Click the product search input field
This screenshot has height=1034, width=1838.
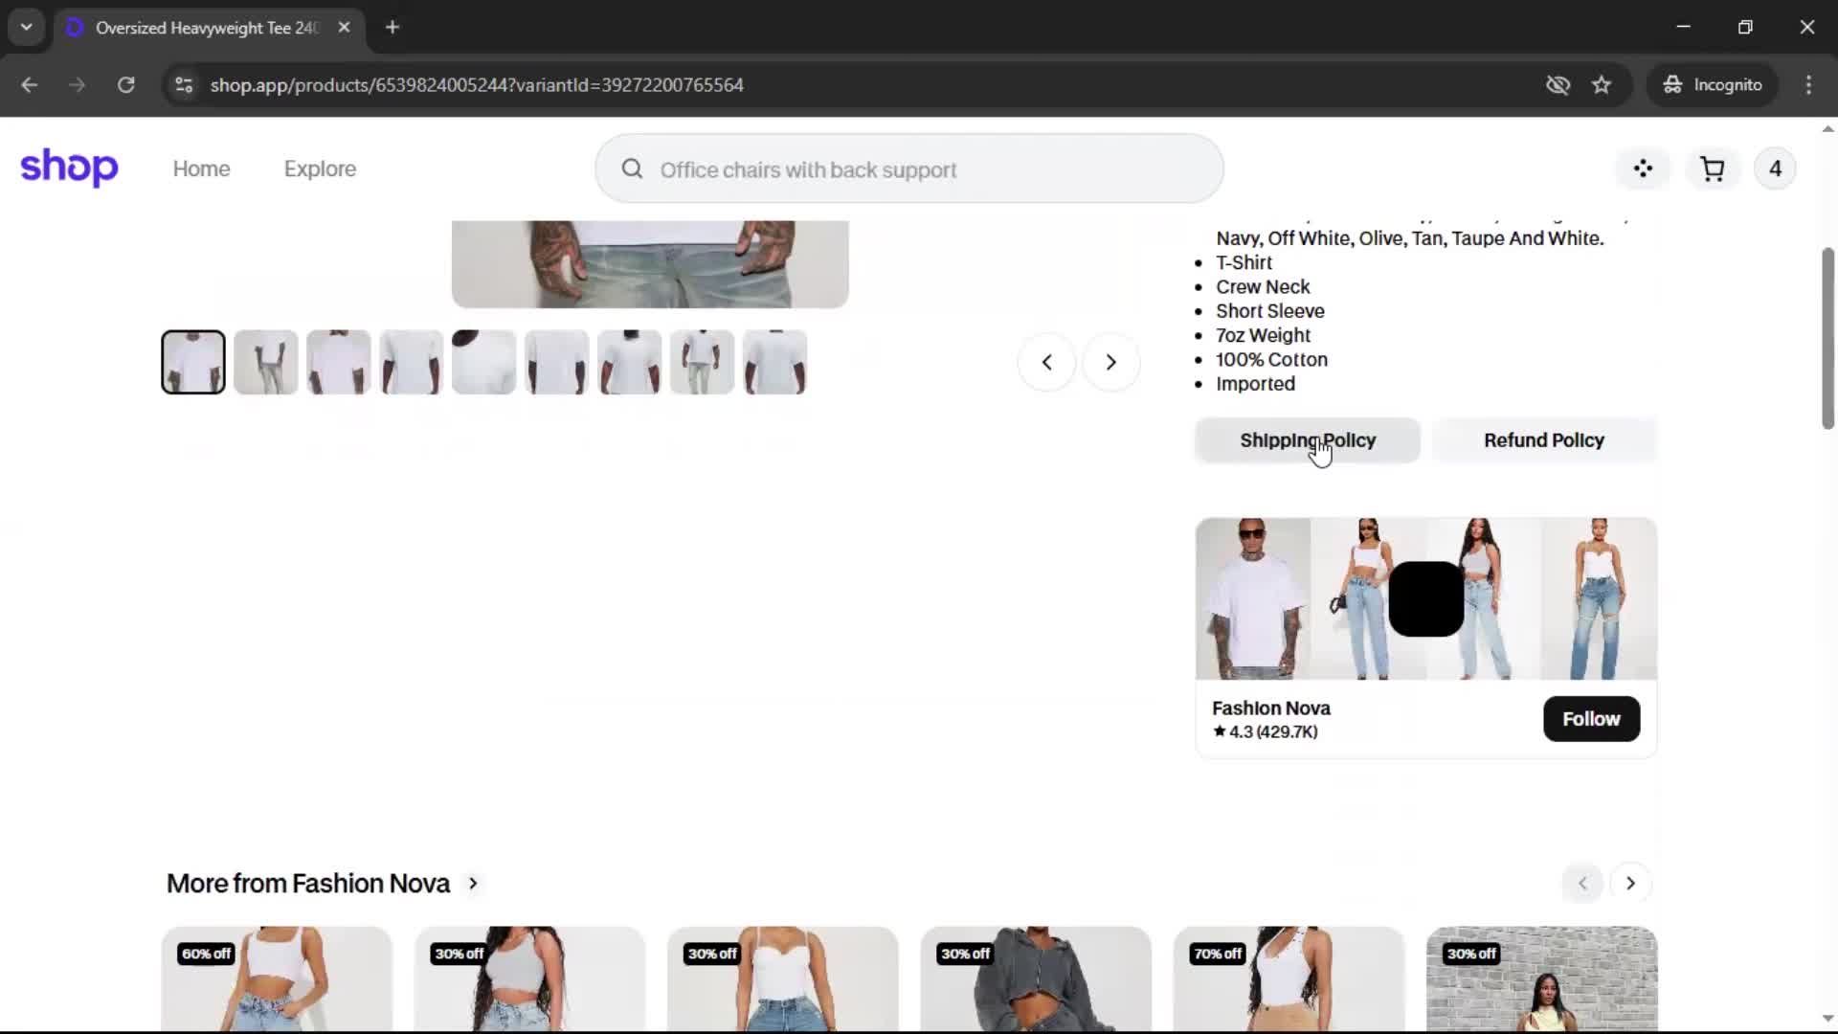pos(909,169)
